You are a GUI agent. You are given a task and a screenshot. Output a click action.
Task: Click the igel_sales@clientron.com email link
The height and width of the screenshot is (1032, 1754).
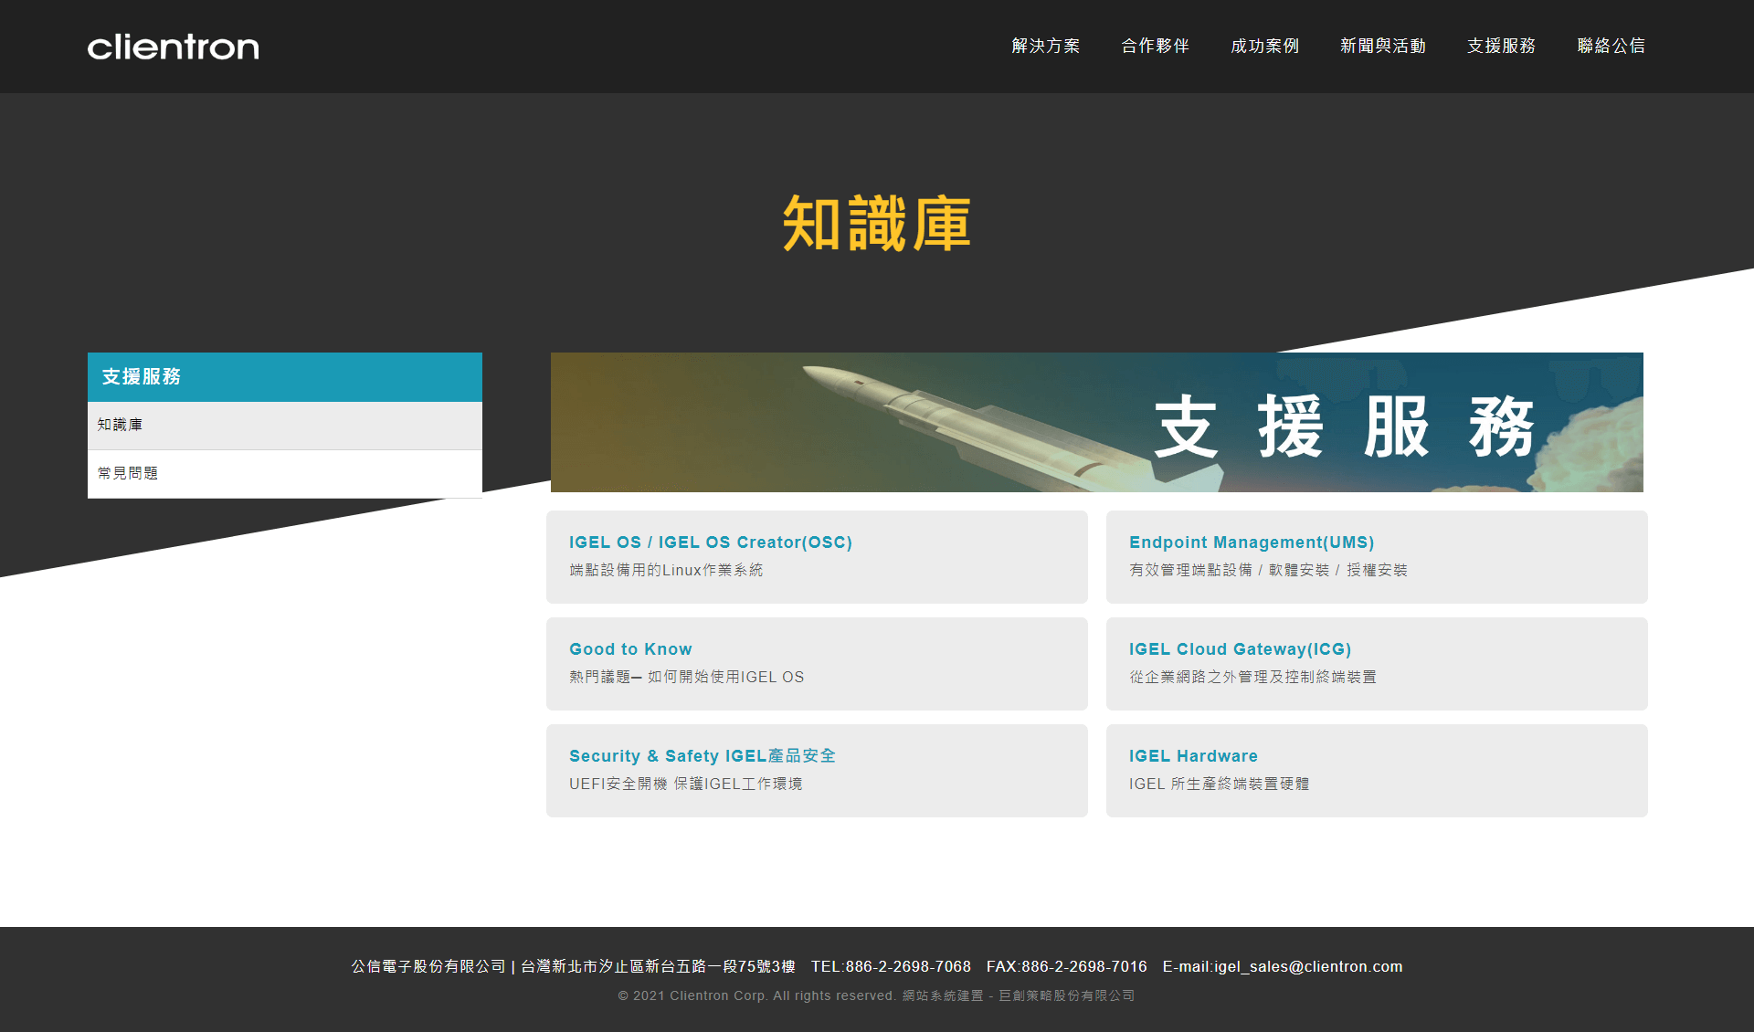[1307, 966]
